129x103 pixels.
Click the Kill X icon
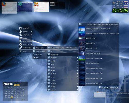pos(34,57)
